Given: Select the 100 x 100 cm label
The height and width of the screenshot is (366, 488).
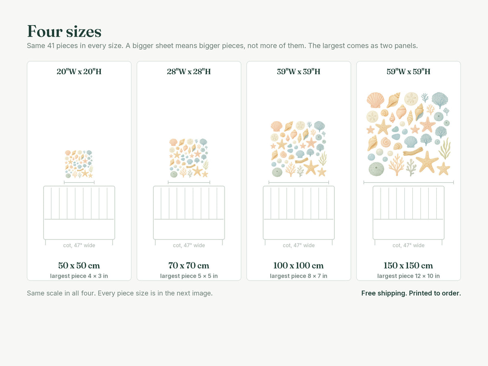Looking at the screenshot, I should [298, 266].
